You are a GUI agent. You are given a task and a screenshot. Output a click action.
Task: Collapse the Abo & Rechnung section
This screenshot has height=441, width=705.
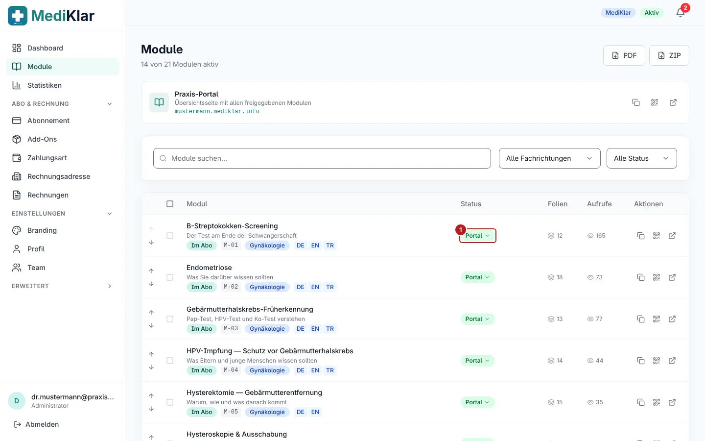63,104
